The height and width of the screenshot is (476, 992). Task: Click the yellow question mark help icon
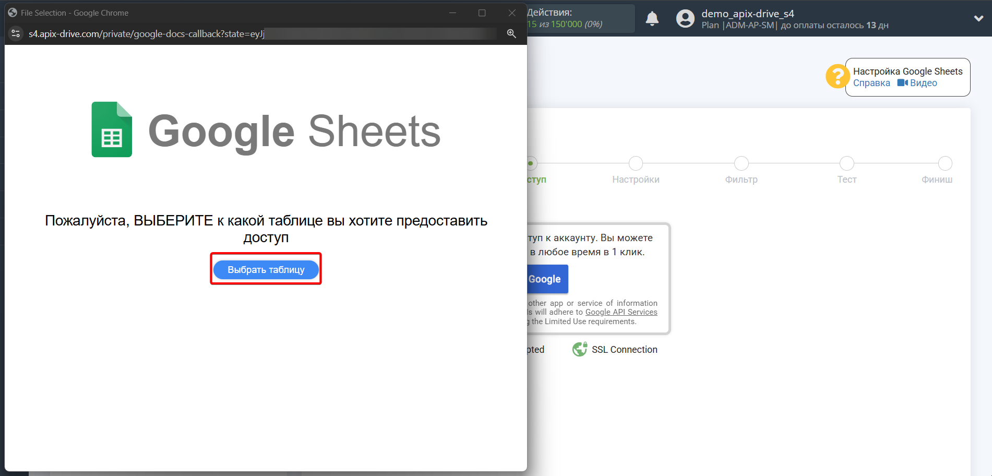pos(837,77)
